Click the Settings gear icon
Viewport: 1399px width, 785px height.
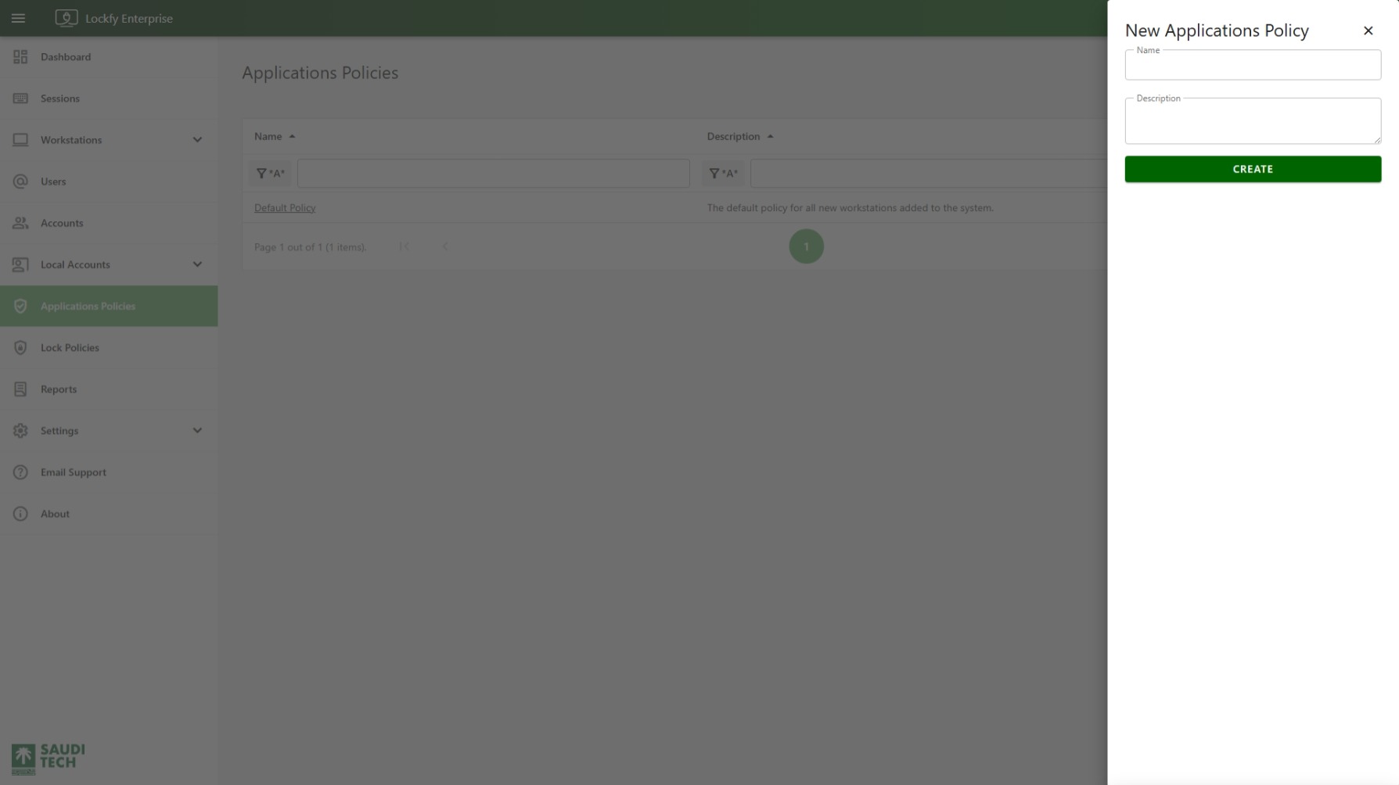click(20, 431)
